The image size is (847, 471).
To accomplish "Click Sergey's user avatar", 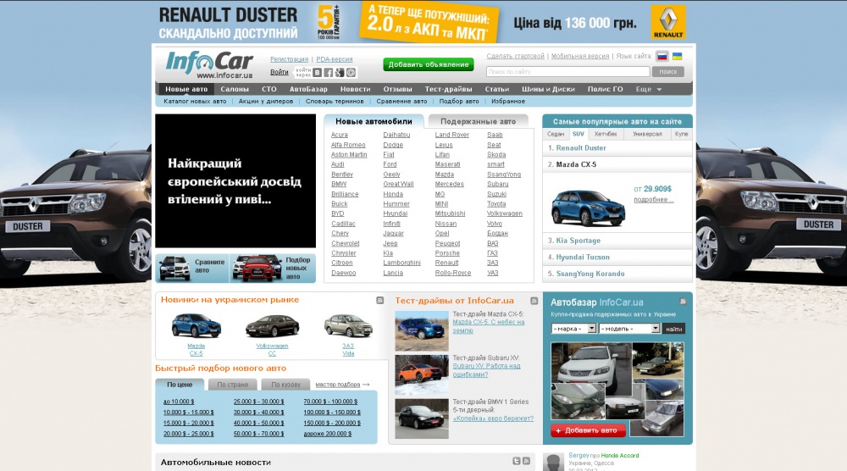I will click(553, 463).
